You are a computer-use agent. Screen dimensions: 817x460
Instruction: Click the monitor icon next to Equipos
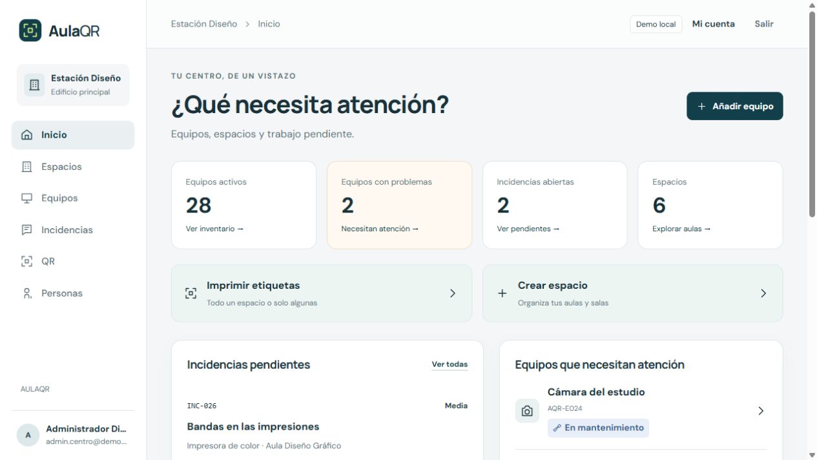(x=26, y=198)
